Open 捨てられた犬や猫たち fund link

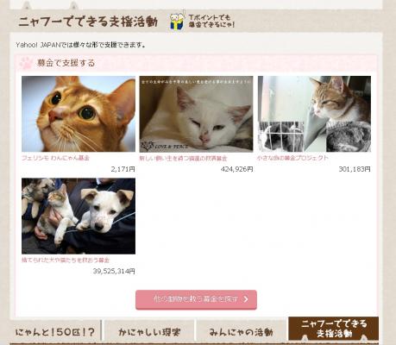point(66,260)
